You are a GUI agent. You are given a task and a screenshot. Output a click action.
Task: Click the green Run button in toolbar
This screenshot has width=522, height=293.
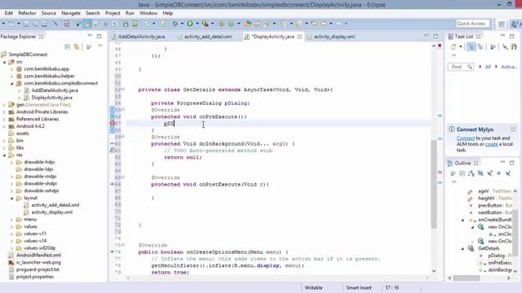point(190,24)
